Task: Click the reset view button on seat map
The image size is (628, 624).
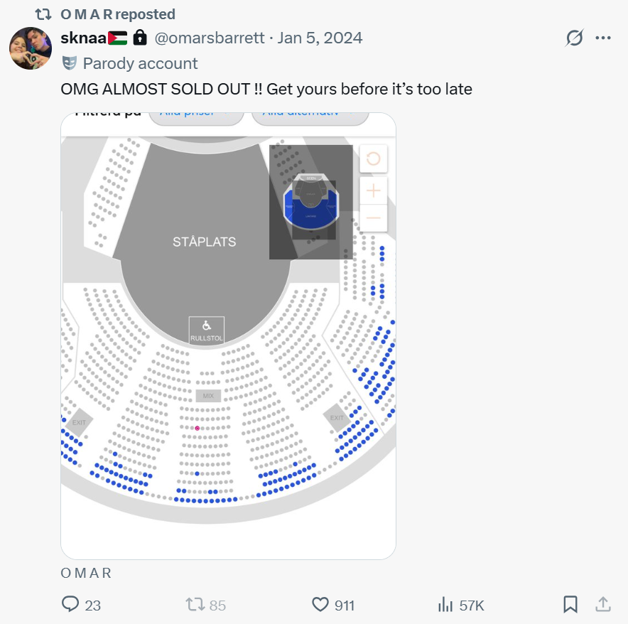Action: (x=374, y=159)
